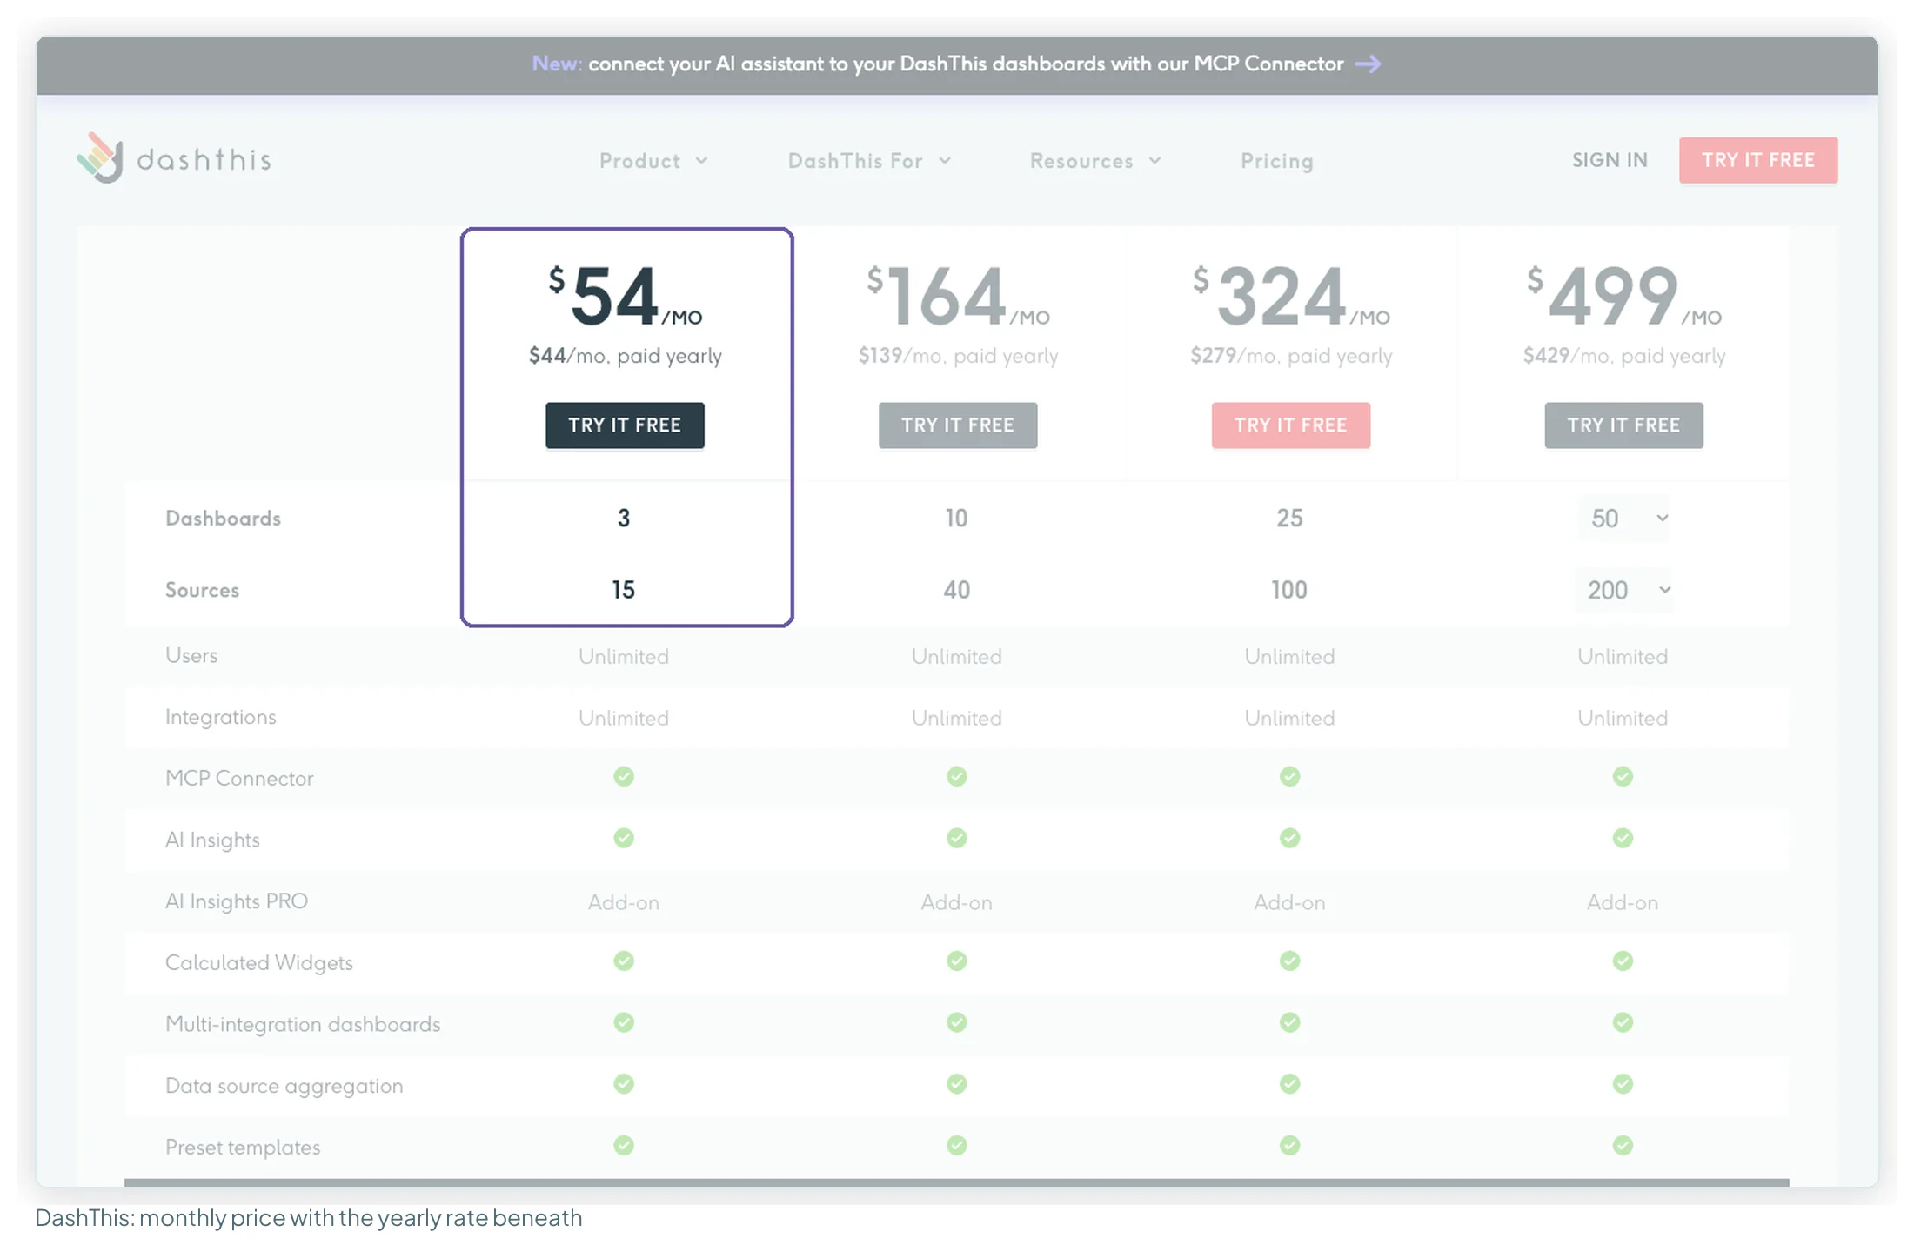Click AI Insights checkmark under $324 plan
1914x1252 pixels.
tap(1290, 838)
